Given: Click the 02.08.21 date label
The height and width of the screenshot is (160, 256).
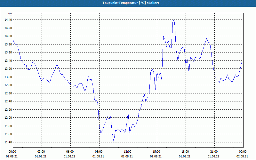Looking at the screenshot, I should click(242, 156).
